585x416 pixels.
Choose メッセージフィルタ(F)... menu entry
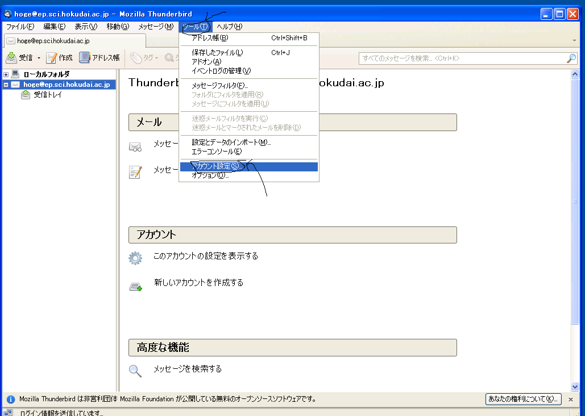[249, 86]
